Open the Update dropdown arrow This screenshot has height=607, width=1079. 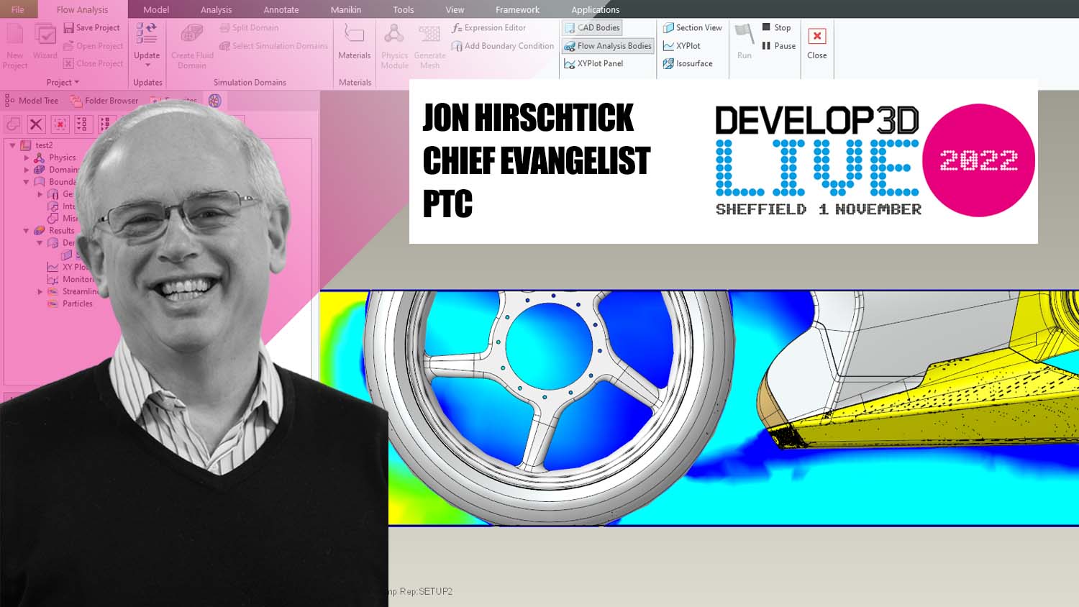(x=147, y=65)
